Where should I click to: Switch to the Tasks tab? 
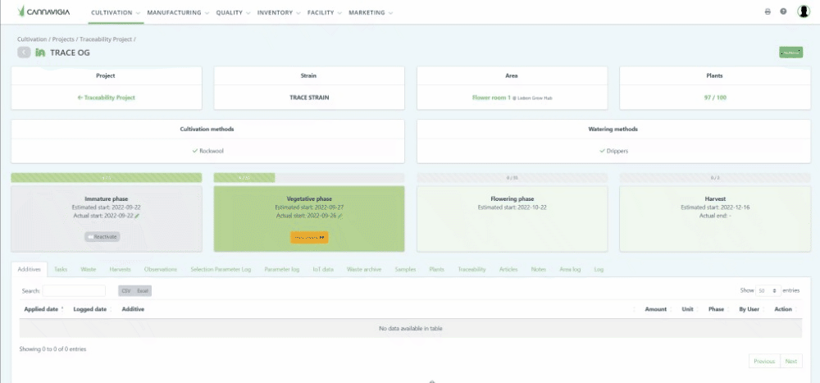(61, 269)
